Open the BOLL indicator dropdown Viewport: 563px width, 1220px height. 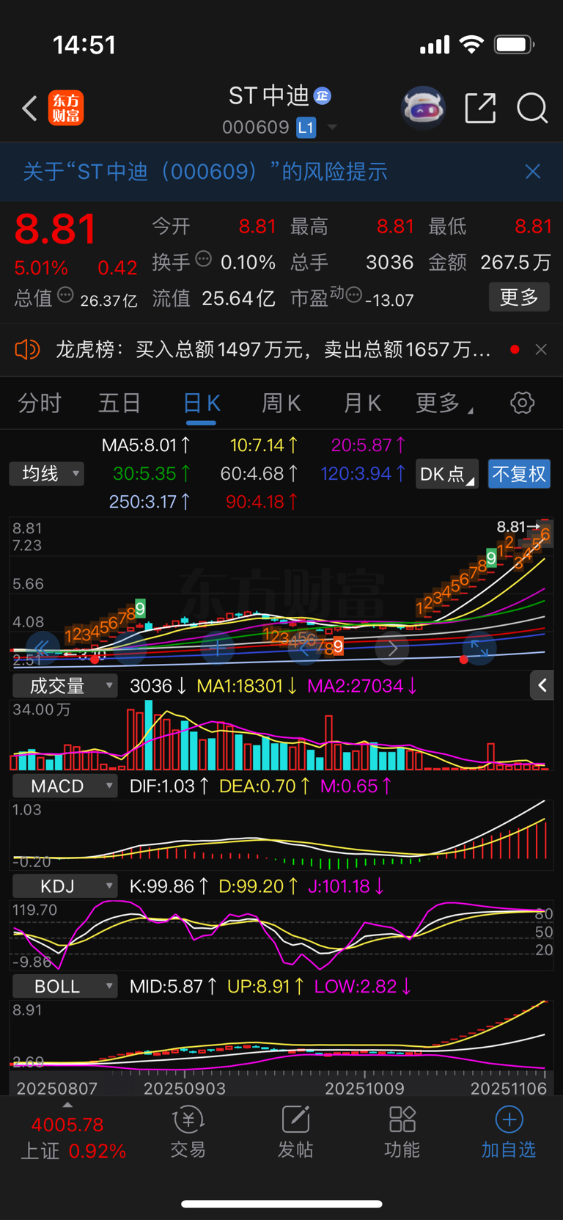coord(65,986)
